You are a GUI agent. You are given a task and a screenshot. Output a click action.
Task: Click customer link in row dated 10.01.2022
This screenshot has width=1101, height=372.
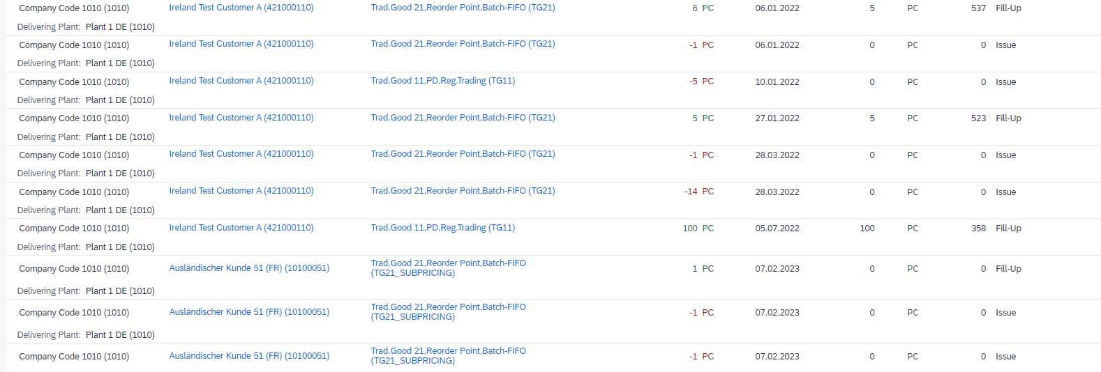click(241, 81)
